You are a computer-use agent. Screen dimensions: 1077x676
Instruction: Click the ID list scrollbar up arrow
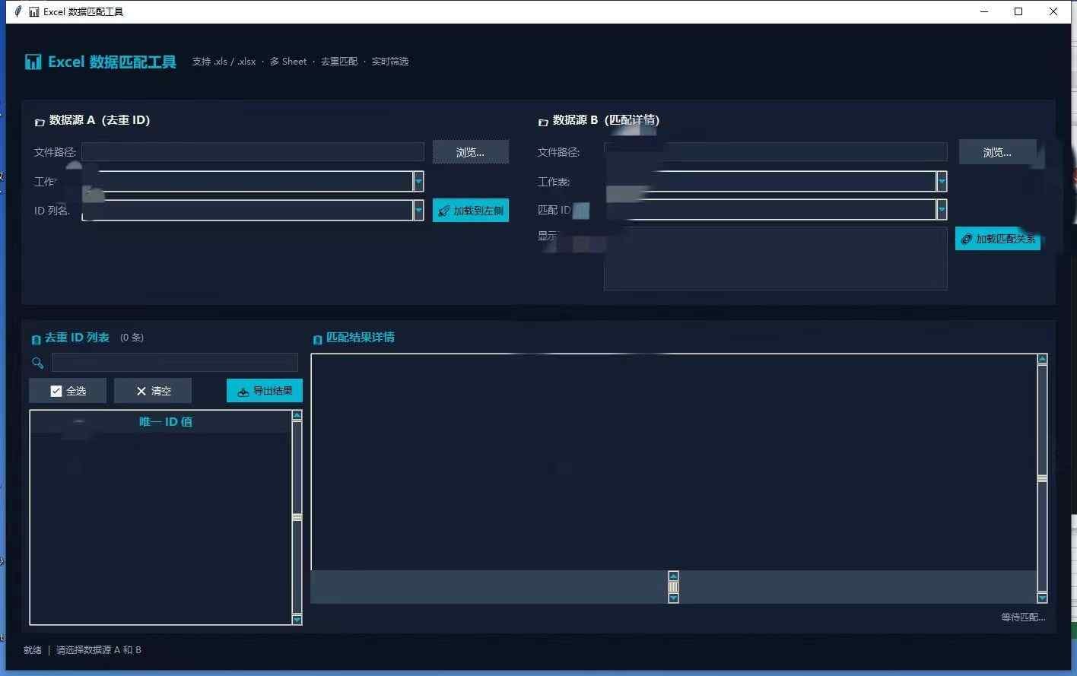tap(297, 416)
